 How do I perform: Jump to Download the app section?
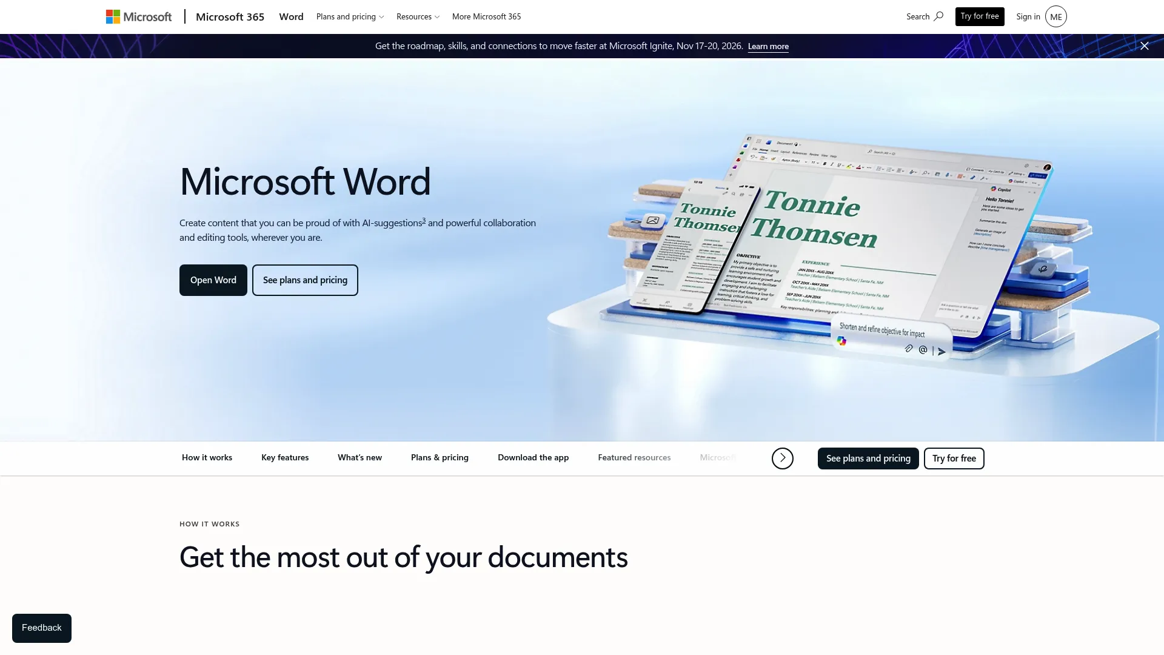(x=533, y=458)
